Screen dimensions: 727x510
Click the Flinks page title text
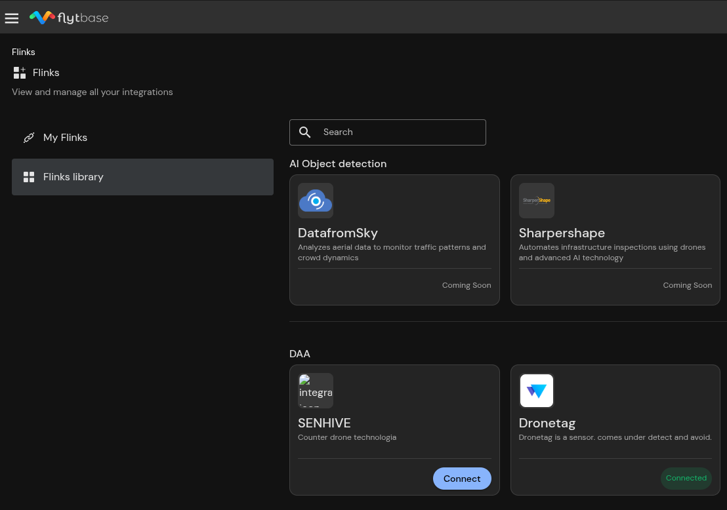[x=46, y=73]
